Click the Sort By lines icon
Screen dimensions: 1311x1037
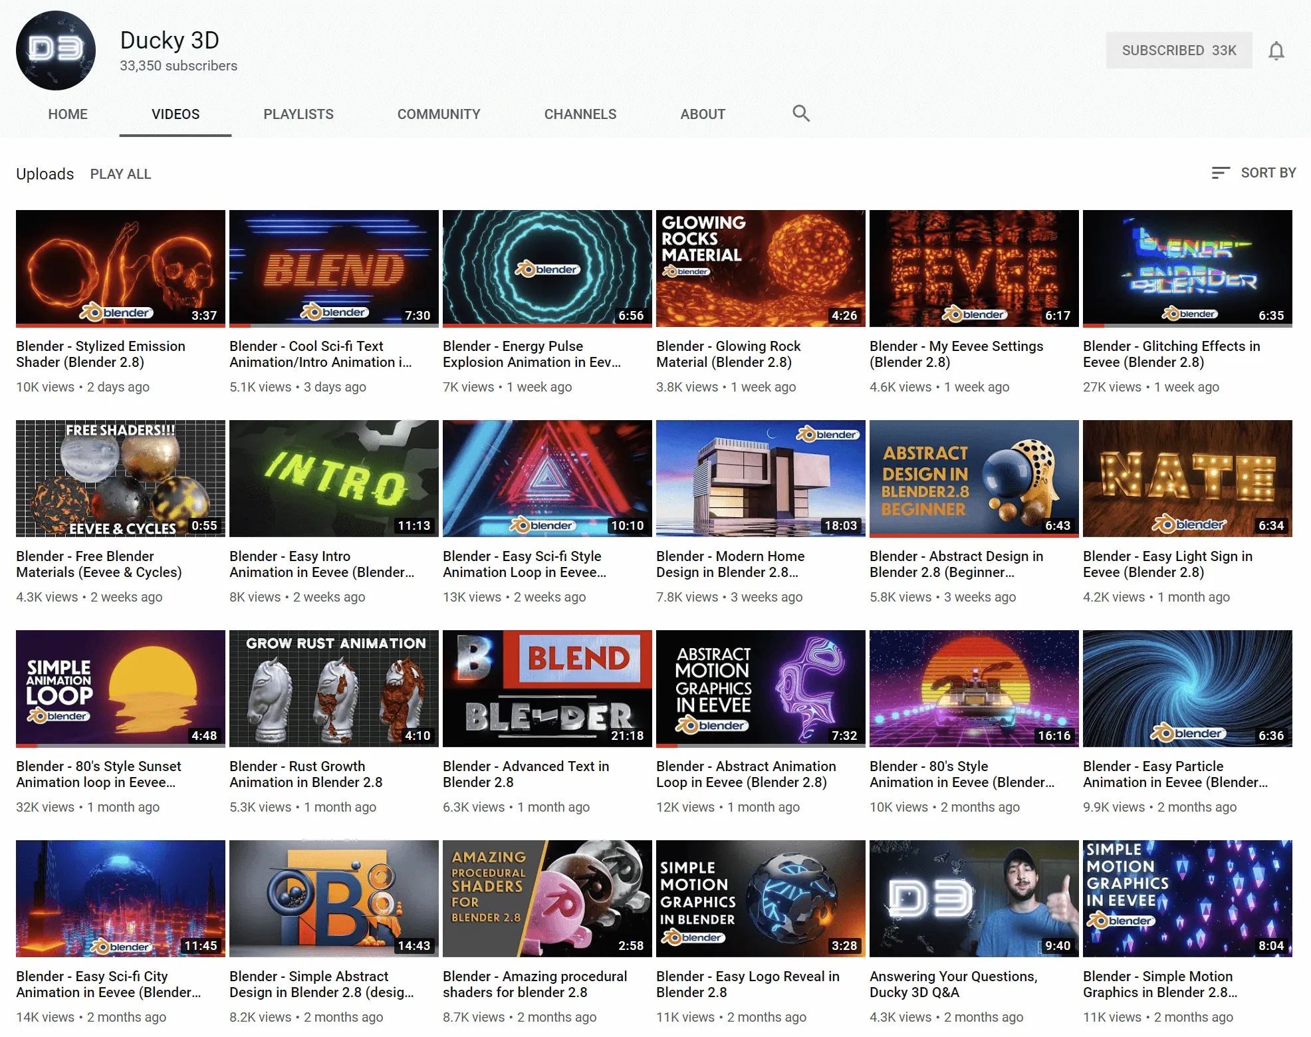tap(1220, 173)
